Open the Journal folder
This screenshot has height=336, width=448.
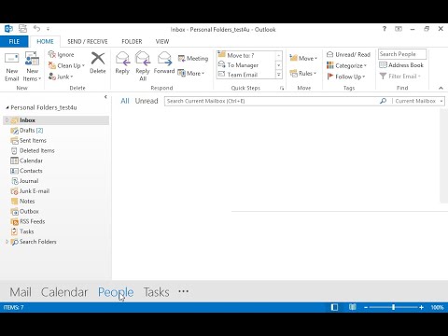[24, 181]
